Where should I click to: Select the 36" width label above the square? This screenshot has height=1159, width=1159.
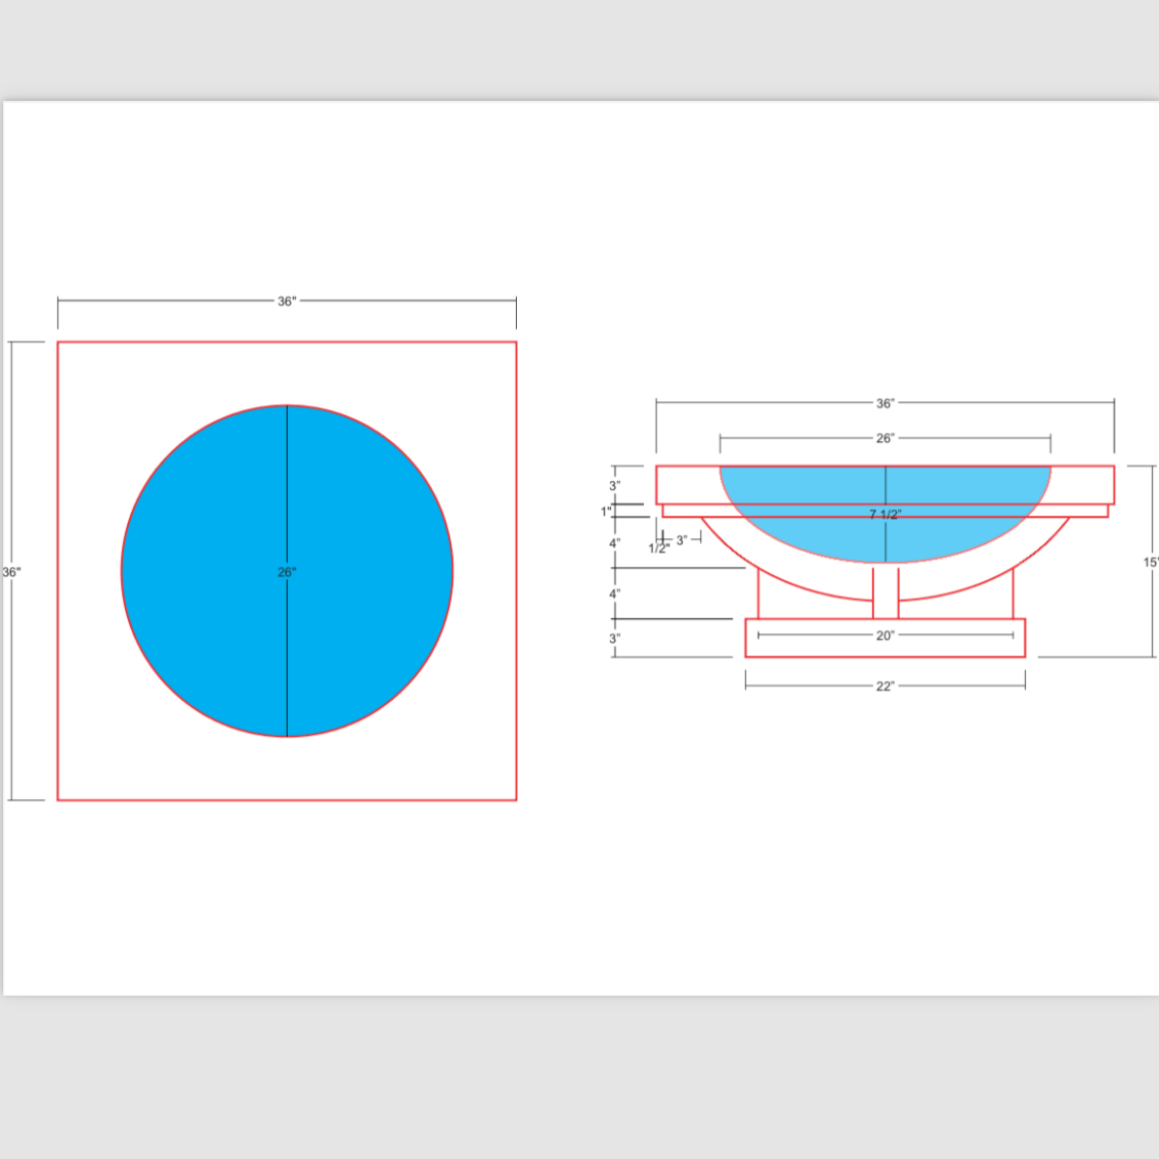(286, 302)
